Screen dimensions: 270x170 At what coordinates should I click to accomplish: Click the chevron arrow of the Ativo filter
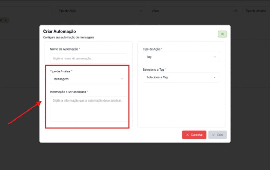[x=234, y=11]
